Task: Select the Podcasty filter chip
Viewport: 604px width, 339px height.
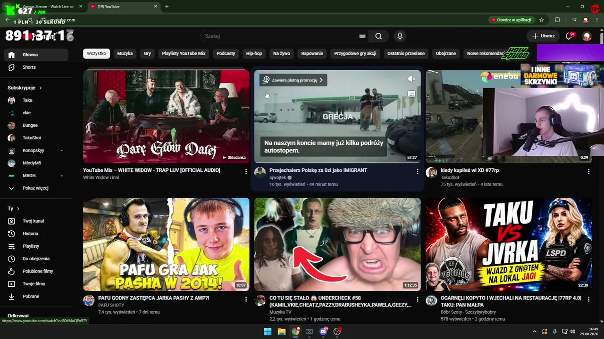Action: [x=226, y=54]
